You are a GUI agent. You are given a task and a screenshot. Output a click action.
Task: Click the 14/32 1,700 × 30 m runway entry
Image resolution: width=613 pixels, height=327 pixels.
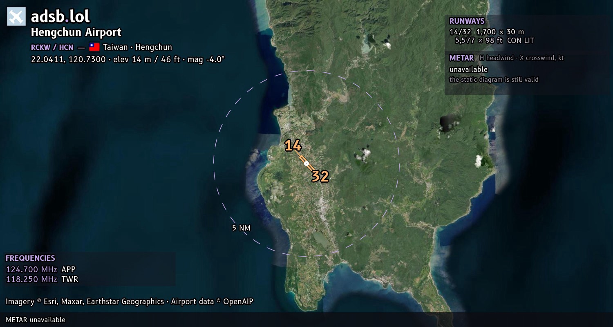486,31
